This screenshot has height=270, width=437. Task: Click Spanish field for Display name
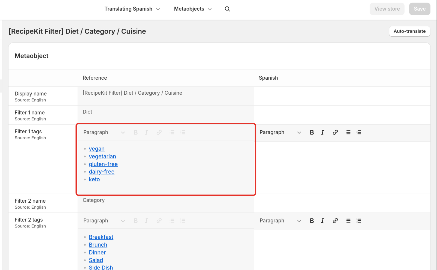342,96
